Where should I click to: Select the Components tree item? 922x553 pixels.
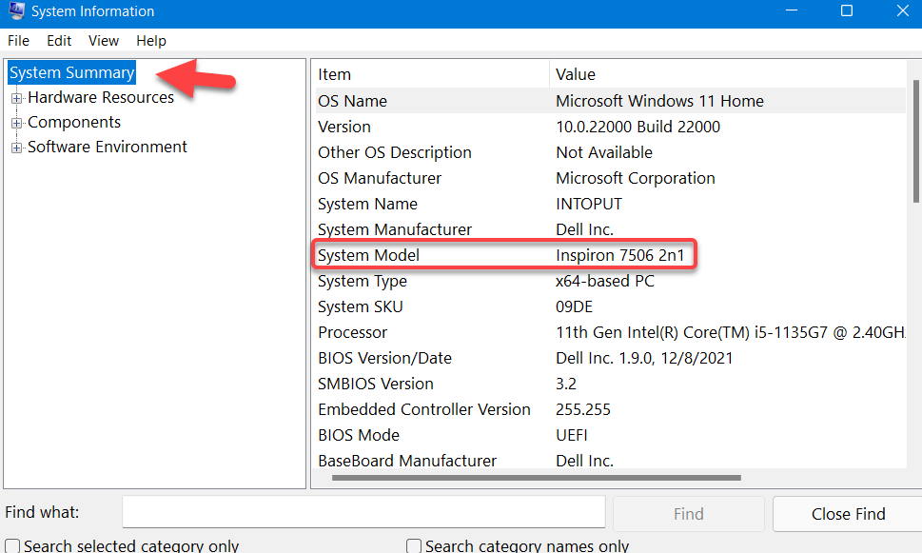(x=74, y=122)
